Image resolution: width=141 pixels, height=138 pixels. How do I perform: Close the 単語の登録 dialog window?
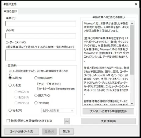coord(136,4)
